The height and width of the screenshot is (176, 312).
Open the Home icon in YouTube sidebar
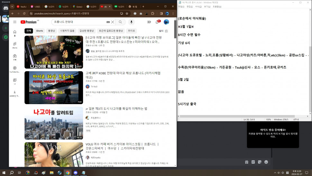[15, 33]
